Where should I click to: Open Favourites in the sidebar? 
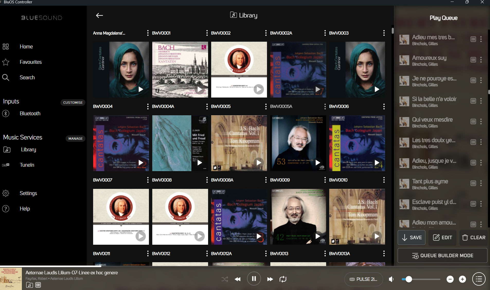coord(31,62)
